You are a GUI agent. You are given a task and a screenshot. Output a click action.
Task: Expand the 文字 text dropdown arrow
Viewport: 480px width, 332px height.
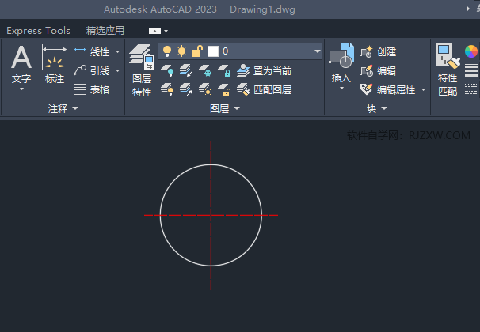(x=21, y=89)
